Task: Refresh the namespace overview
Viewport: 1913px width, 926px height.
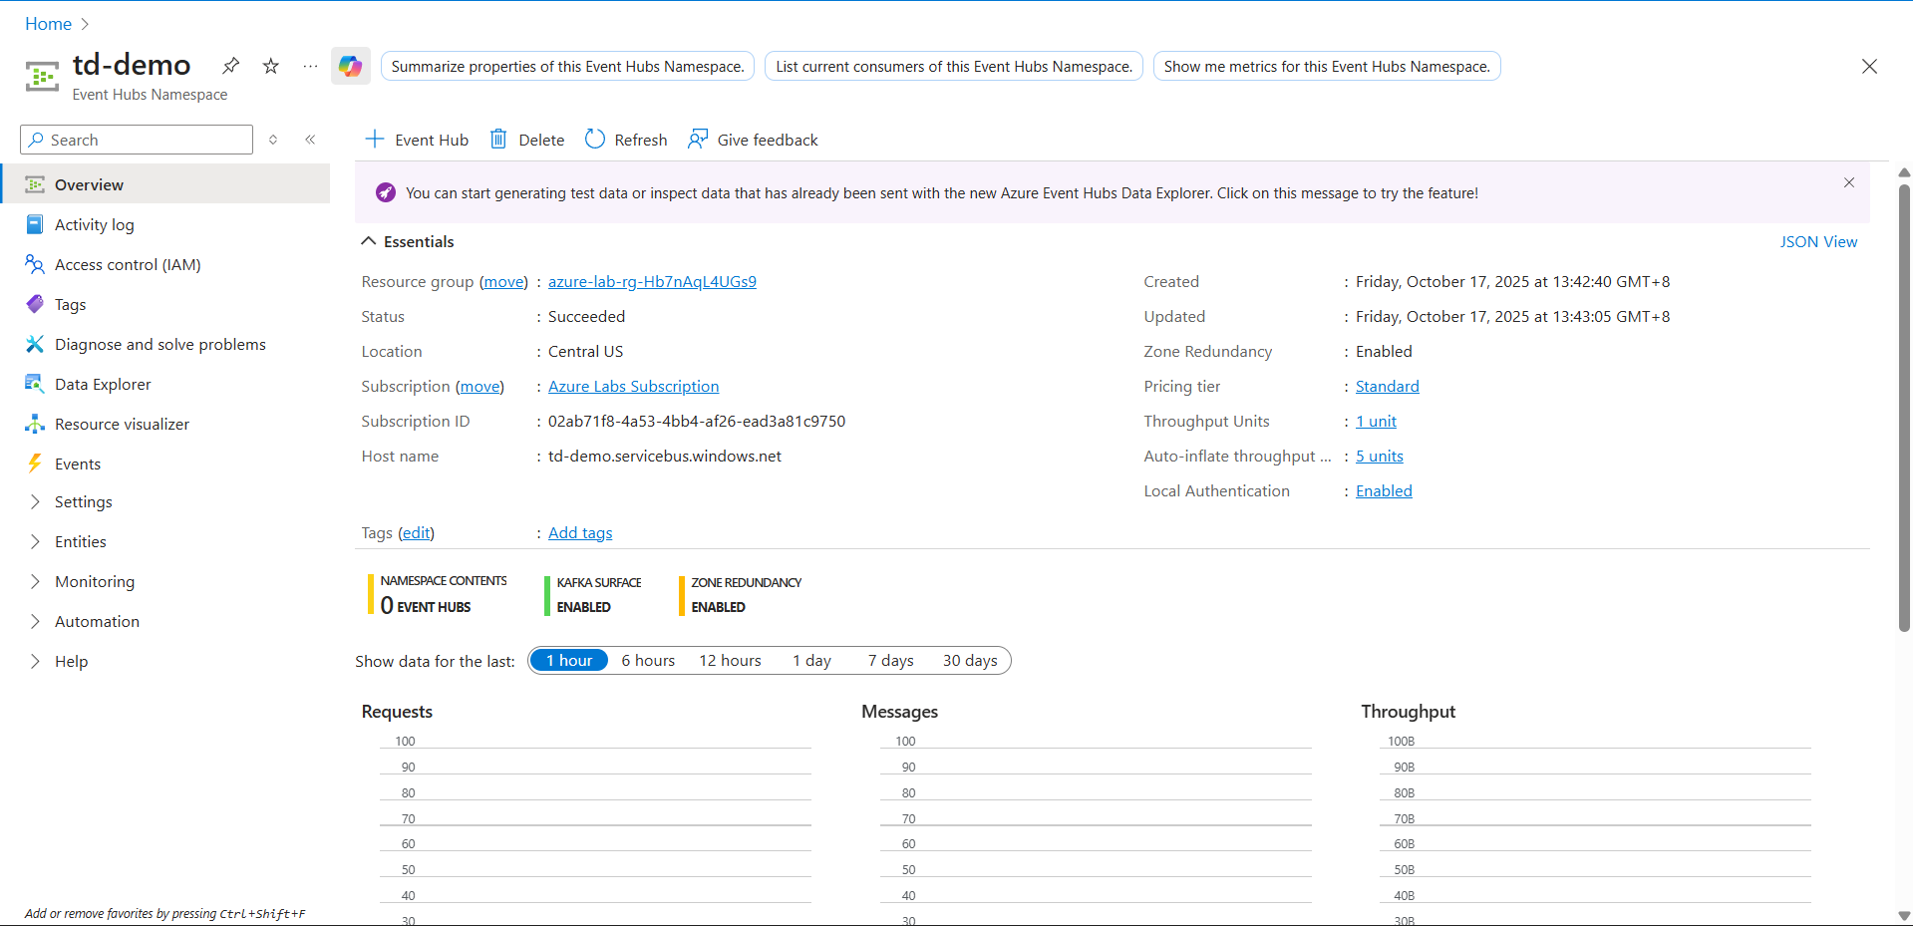Action: [626, 140]
